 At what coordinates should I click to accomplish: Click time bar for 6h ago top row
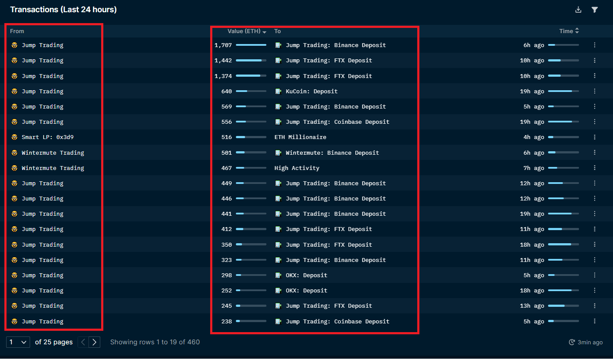coord(563,45)
